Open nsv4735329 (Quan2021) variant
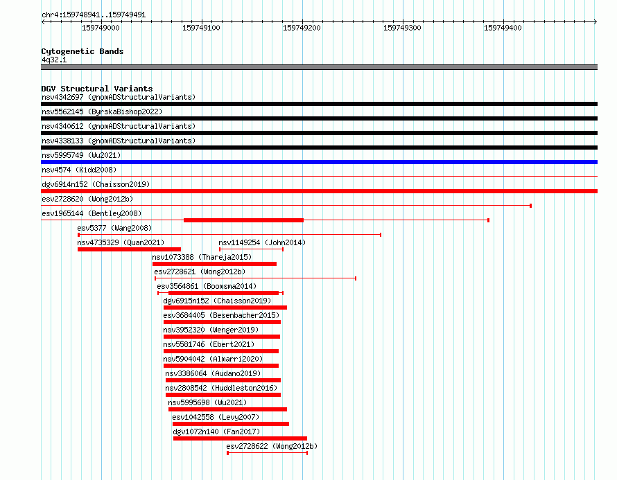The image size is (617, 480). [121, 242]
